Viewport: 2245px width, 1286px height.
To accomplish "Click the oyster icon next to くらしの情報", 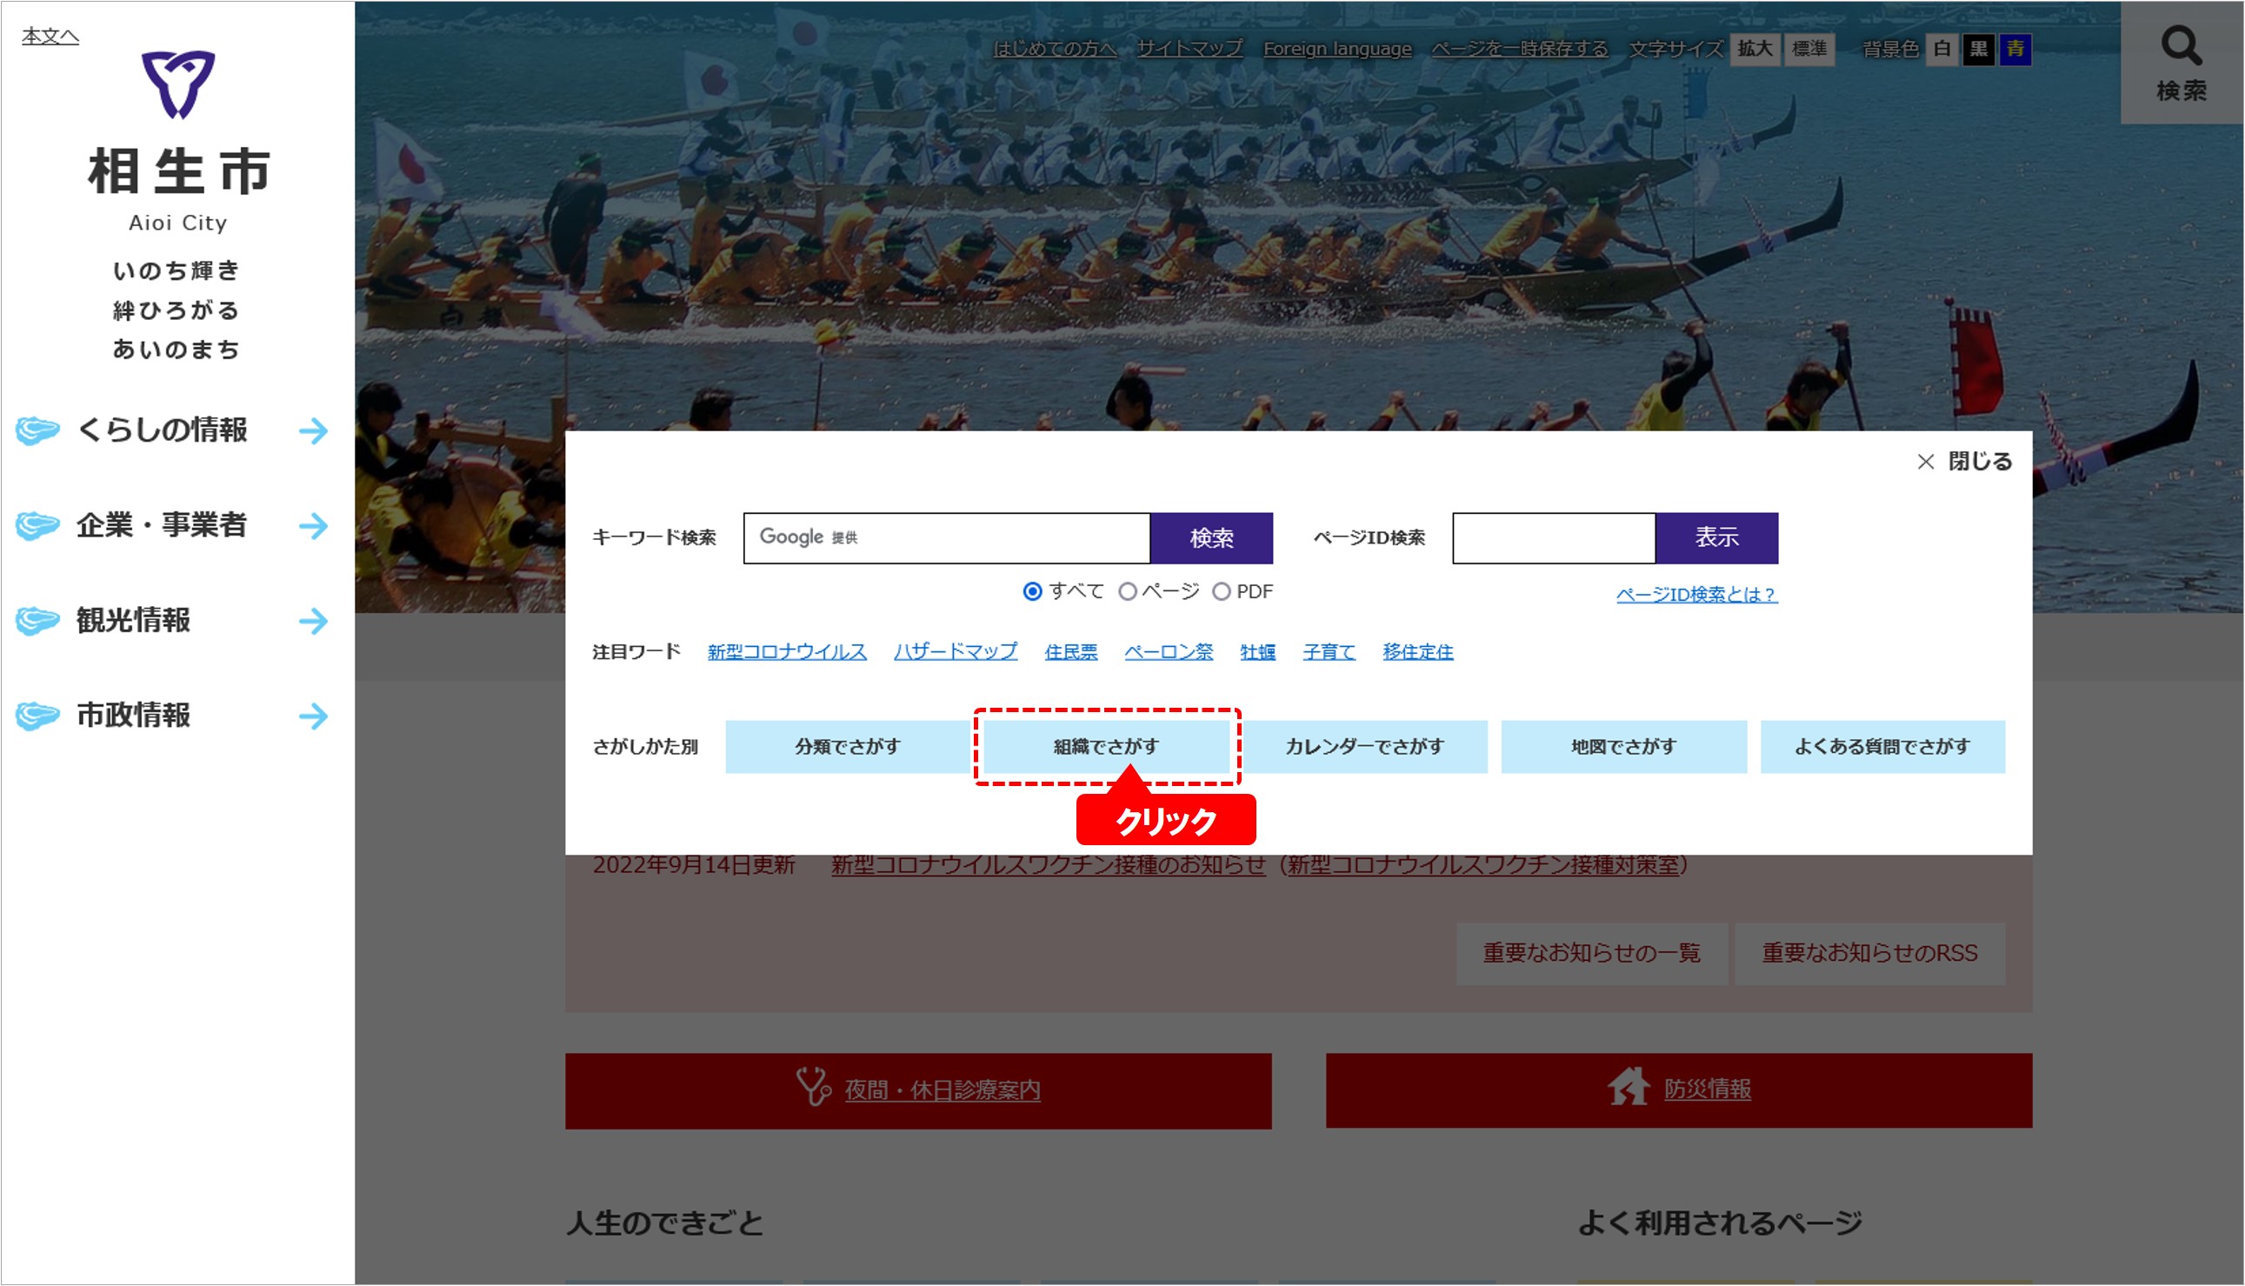I will point(37,431).
